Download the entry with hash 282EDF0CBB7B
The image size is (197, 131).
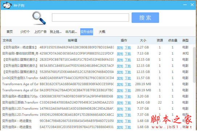pos(128,60)
